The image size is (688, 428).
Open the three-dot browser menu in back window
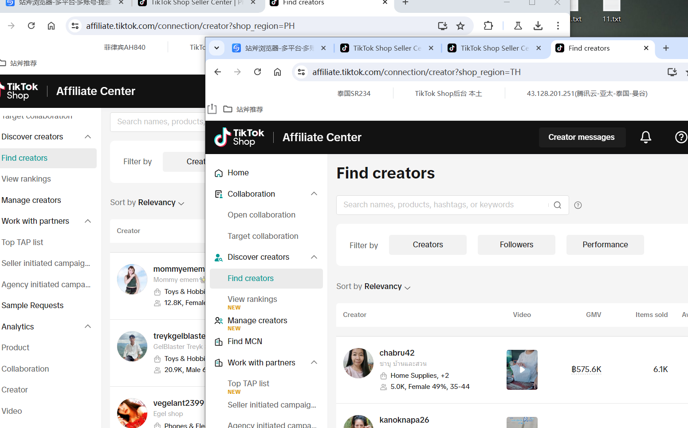(558, 26)
